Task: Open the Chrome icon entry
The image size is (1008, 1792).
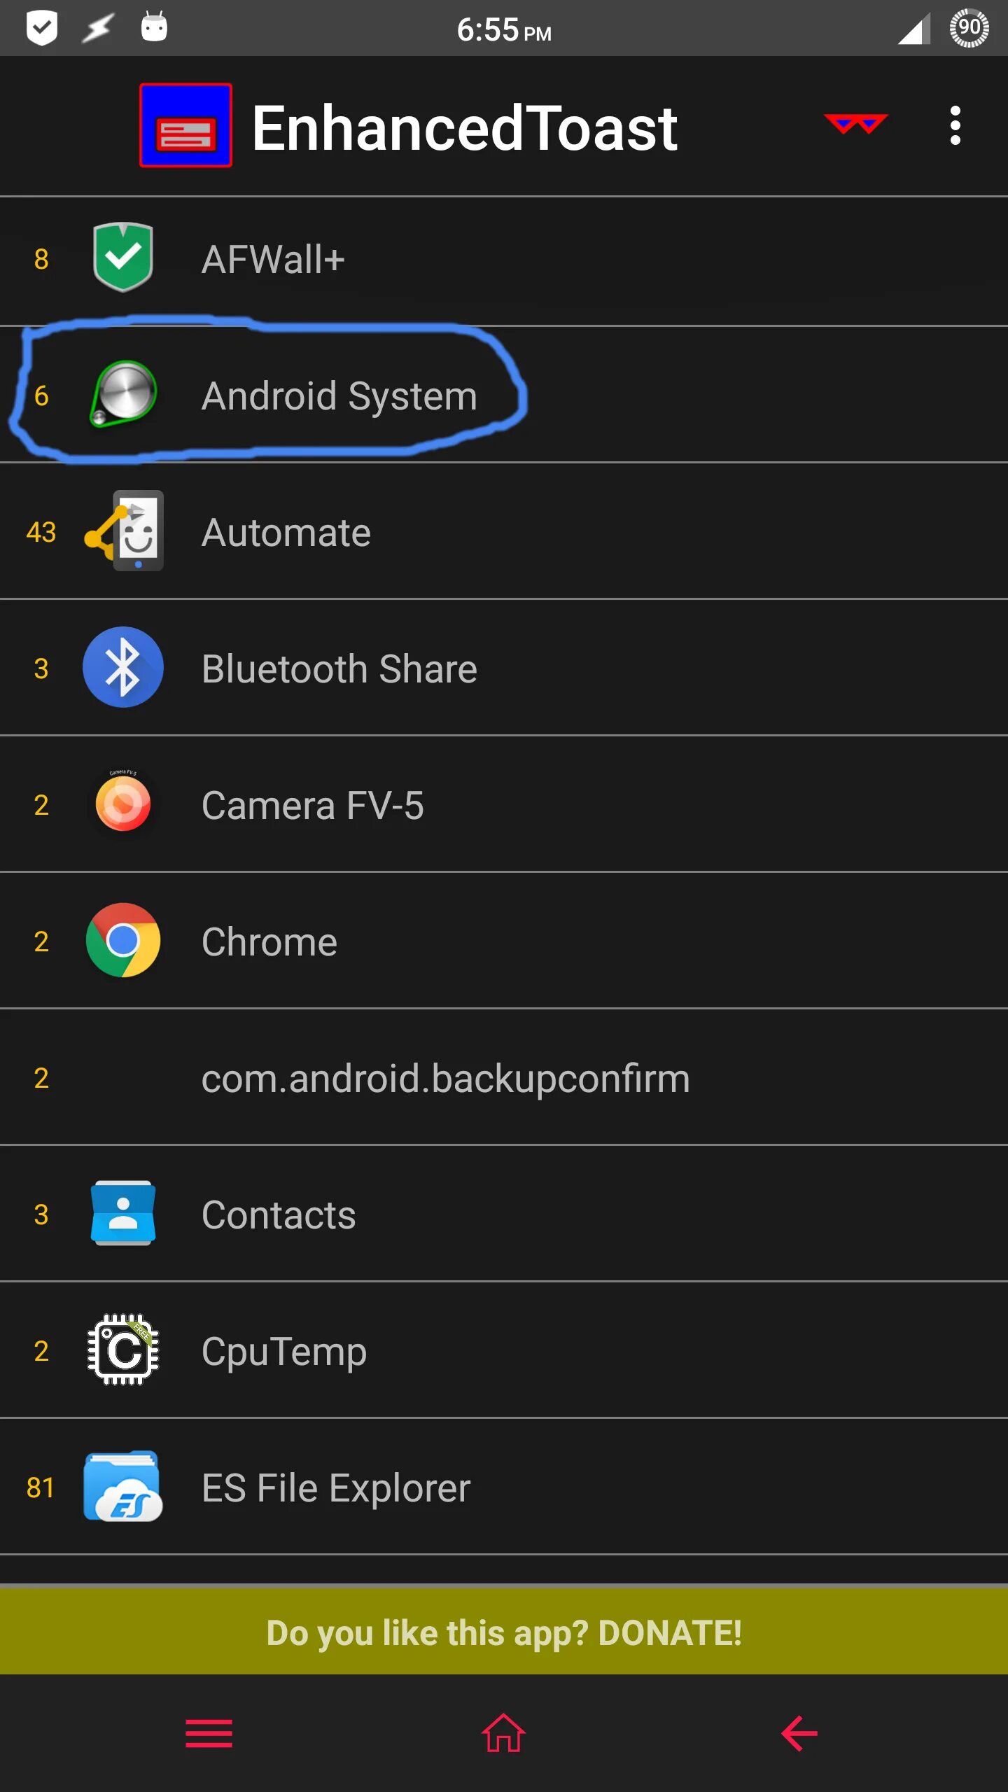Action: [x=123, y=940]
